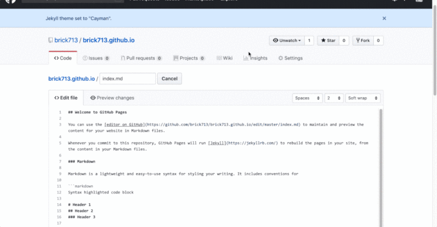437x227 pixels.
Task: Click the fork icon in Fork button
Action: point(358,41)
